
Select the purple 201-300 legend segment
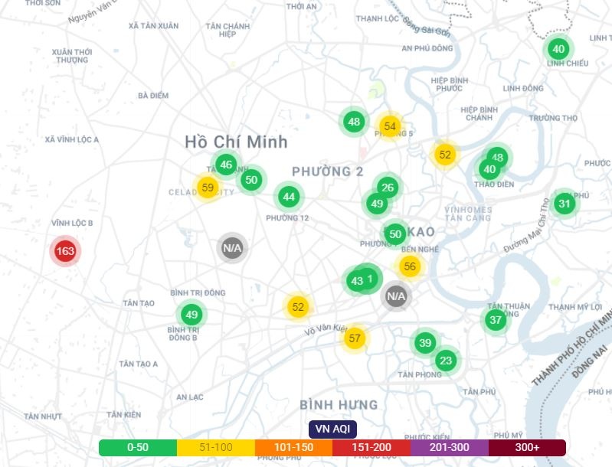[450, 448]
